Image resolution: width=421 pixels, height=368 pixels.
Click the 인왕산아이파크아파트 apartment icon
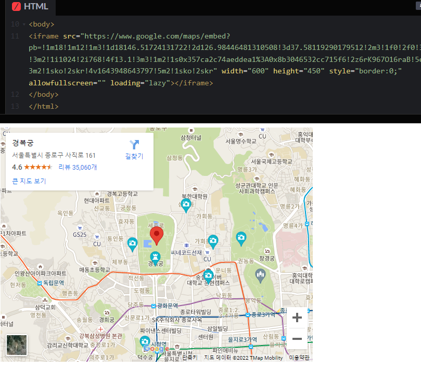pyautogui.click(x=40, y=267)
